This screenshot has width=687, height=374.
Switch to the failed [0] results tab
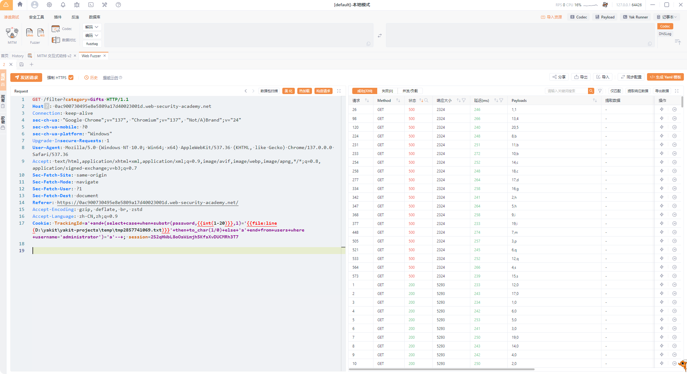(x=387, y=91)
